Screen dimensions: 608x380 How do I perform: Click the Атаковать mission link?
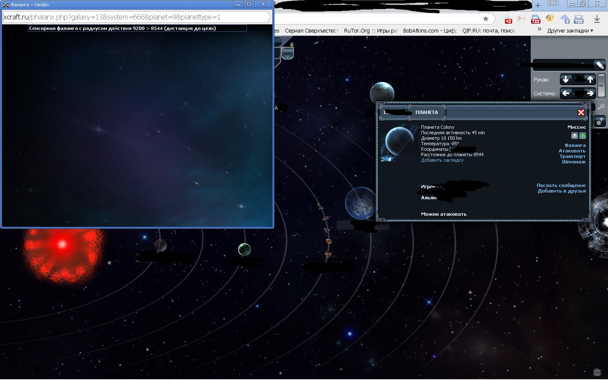(x=572, y=151)
